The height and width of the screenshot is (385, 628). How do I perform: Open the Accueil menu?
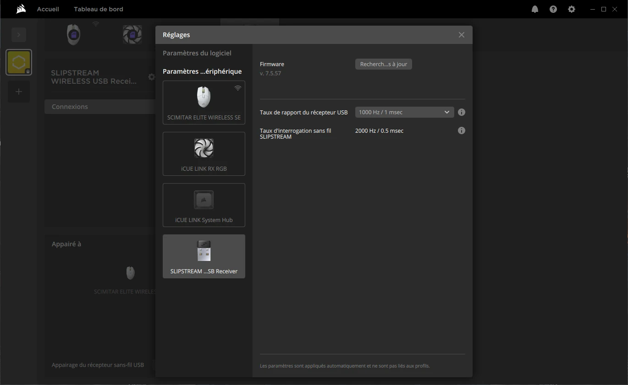[x=48, y=9]
